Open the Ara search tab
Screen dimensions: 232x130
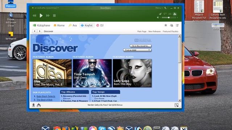[72, 25]
